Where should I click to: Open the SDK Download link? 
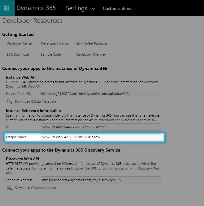pos(18,54)
